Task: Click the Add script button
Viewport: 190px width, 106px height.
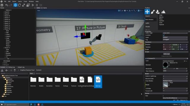Action: (x=167, y=54)
